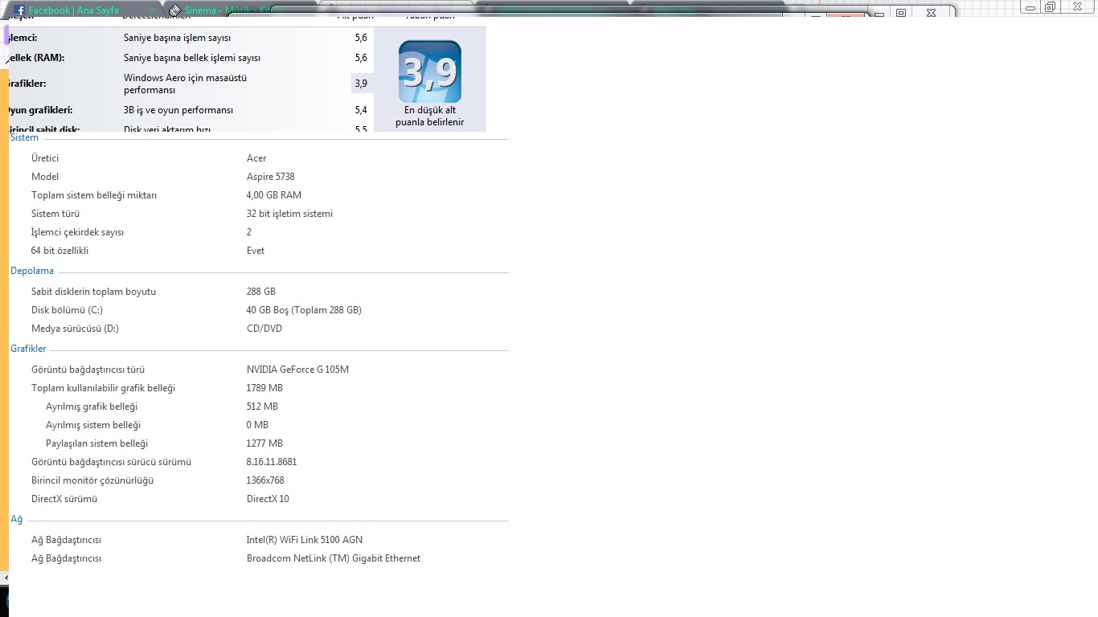Select the 512 MB value

pos(262,407)
